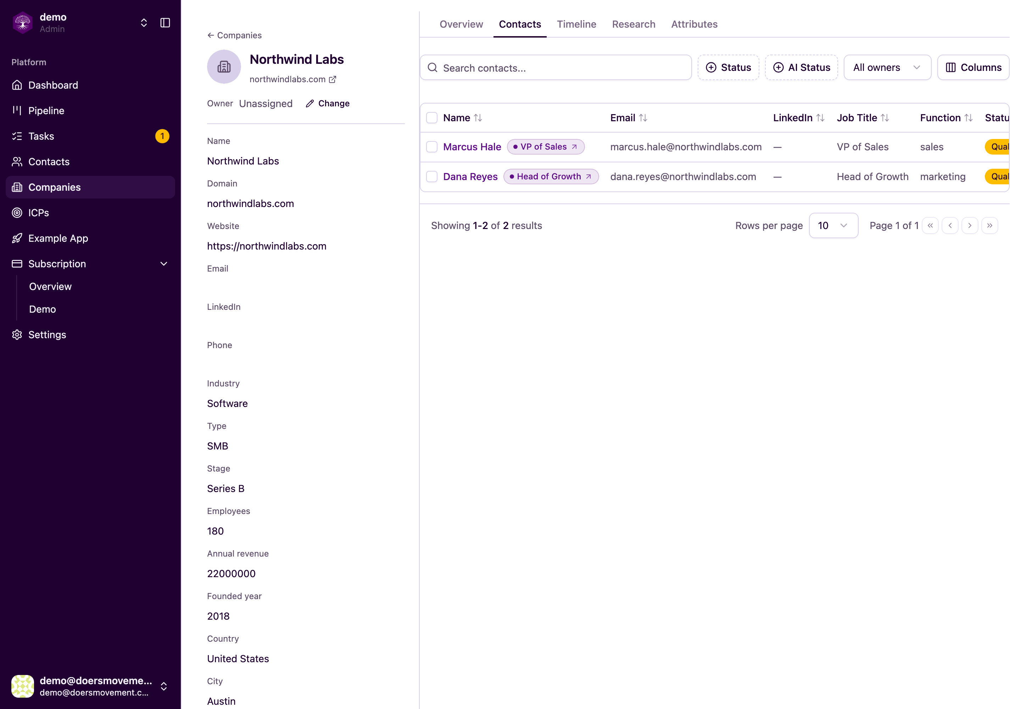
Task: Switch to the Research tab
Action: (x=634, y=24)
